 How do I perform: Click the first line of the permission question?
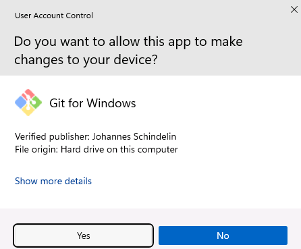click(x=128, y=42)
